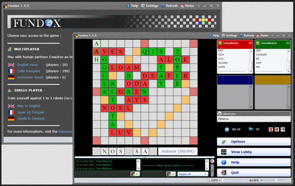This screenshot has height=186, width=295.
Task: Join the English room
Action: (27, 65)
